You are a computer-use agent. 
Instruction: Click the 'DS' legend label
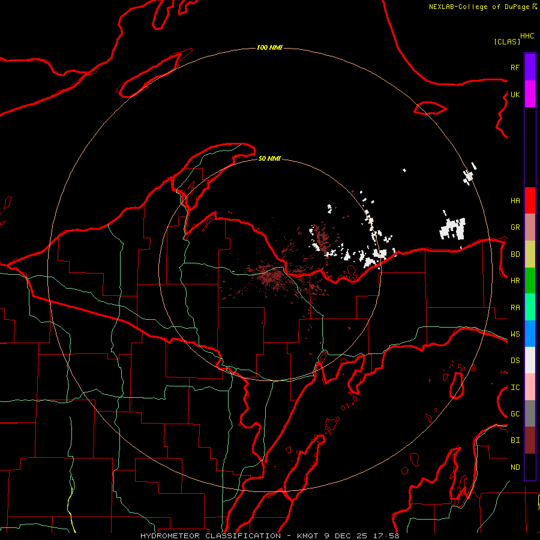[x=515, y=361]
